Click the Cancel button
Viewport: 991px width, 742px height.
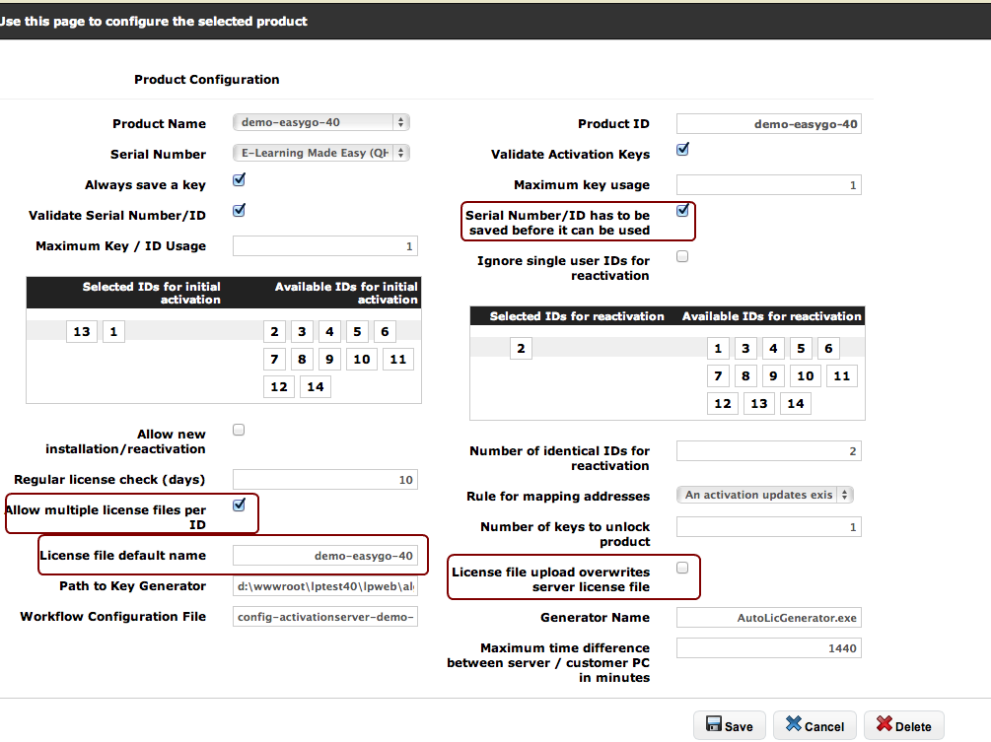click(814, 725)
